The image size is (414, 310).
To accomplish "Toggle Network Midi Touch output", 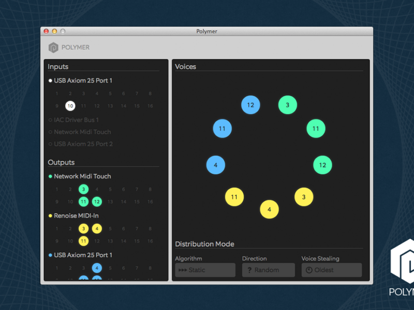I will click(80, 176).
